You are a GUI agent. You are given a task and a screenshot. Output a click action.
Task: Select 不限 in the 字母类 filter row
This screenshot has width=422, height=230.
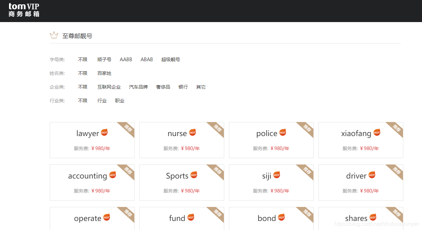pos(83,59)
